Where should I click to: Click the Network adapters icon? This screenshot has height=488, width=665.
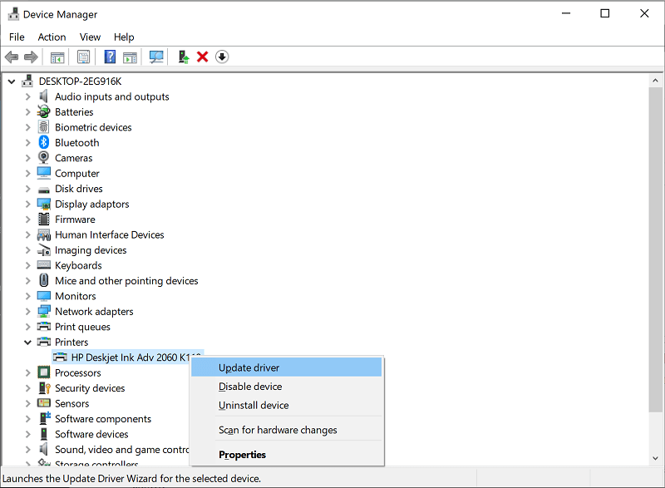click(44, 311)
